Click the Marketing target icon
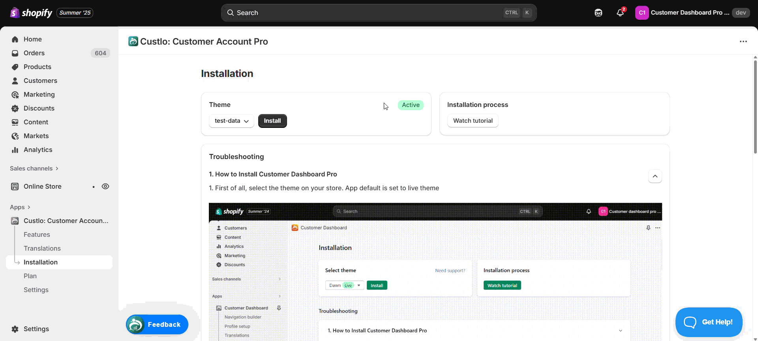This screenshot has width=758, height=341. pos(15,94)
